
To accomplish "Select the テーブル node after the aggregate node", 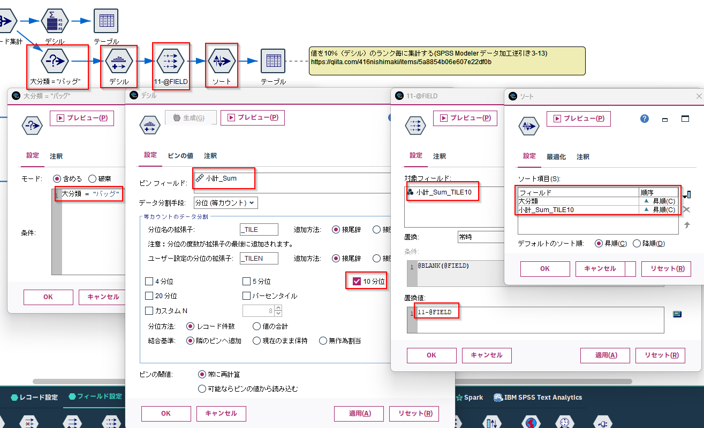I will coord(106,21).
